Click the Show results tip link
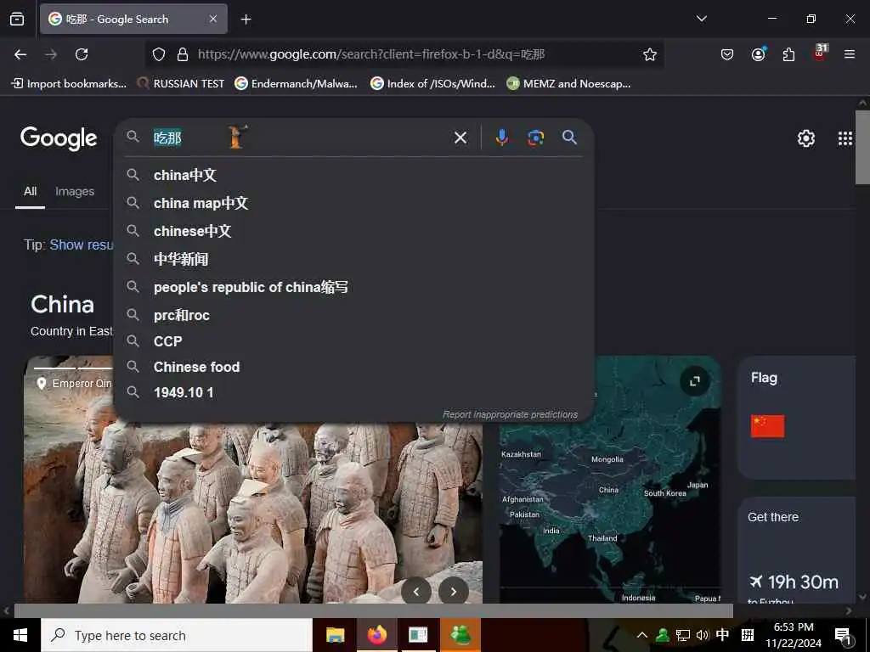This screenshot has width=870, height=652. pos(82,244)
